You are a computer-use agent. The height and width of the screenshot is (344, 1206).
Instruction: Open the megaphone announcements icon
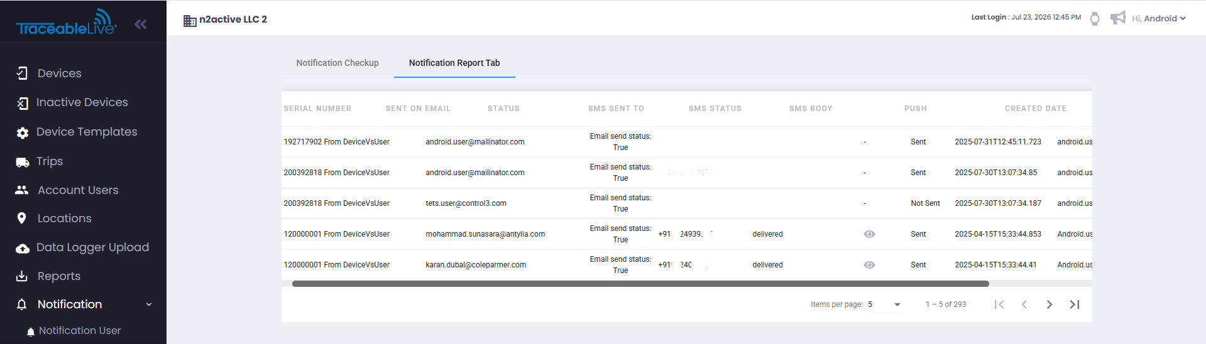(1118, 18)
